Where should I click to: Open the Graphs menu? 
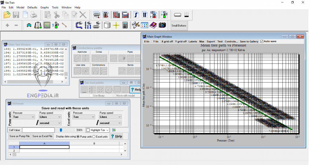click(x=45, y=7)
